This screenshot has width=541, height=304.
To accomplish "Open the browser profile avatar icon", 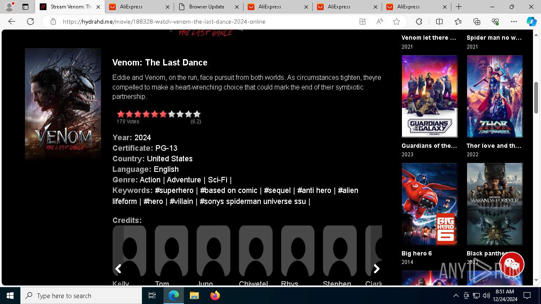I will coord(9,7).
